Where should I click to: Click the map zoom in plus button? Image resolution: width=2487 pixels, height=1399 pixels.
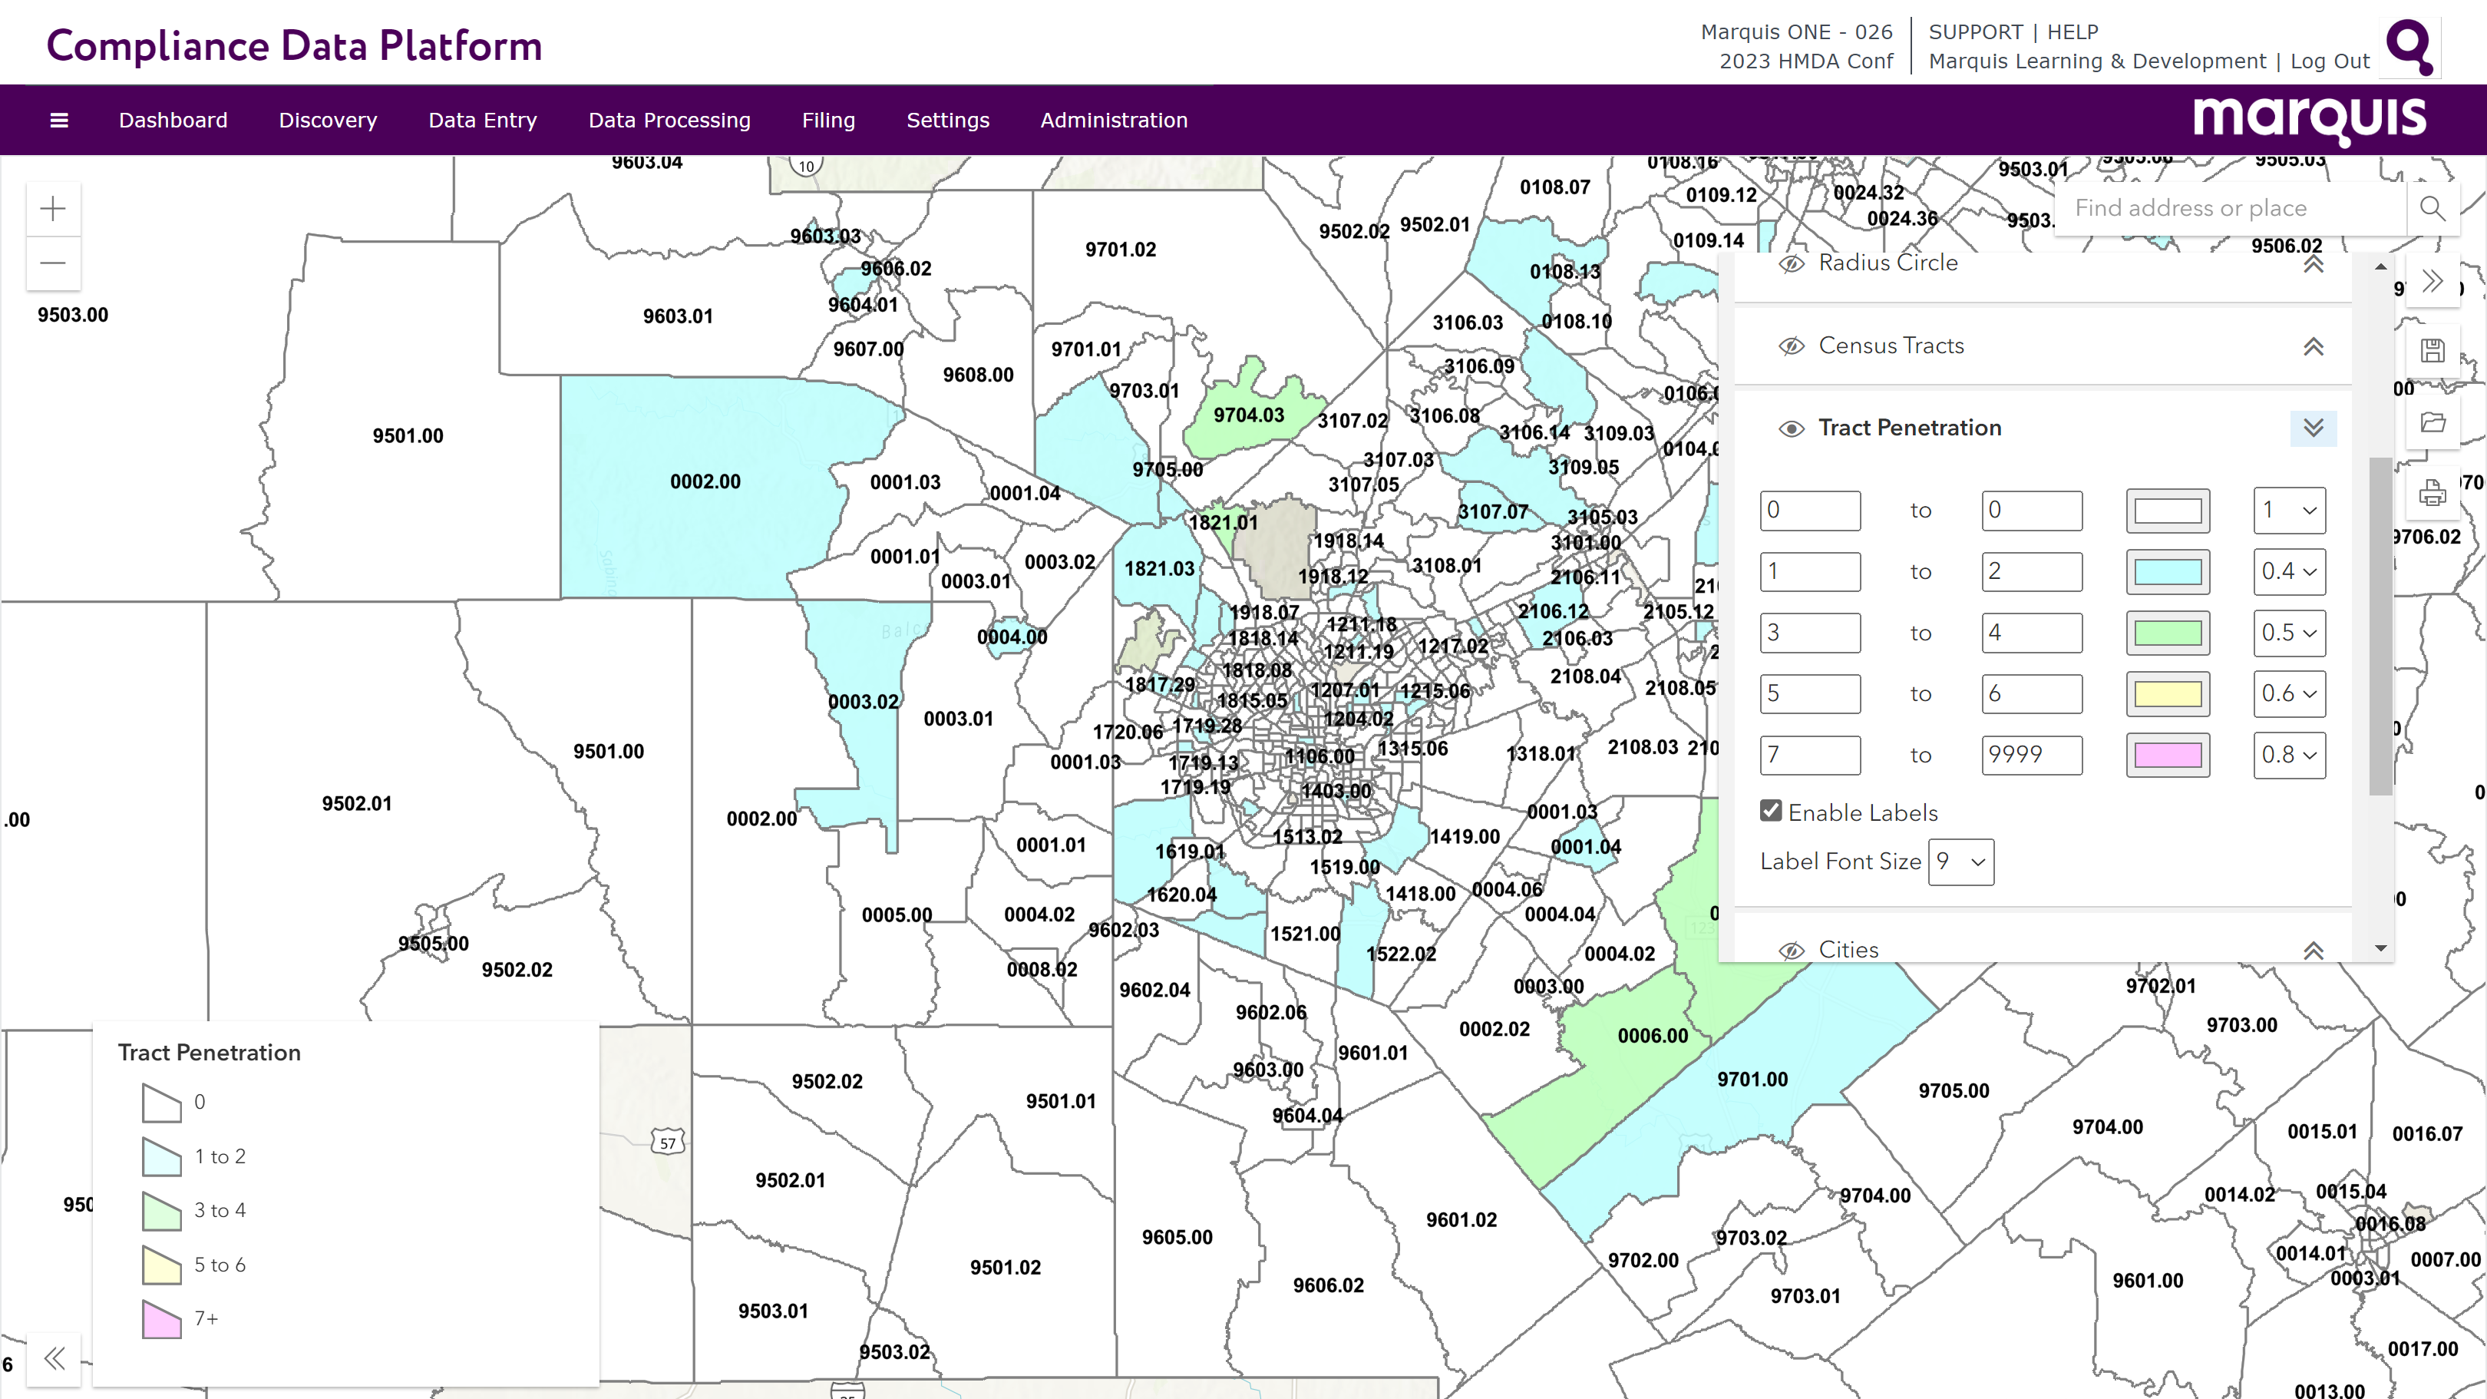click(x=53, y=209)
